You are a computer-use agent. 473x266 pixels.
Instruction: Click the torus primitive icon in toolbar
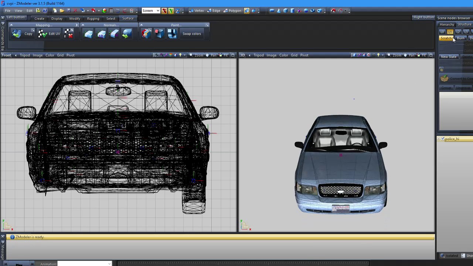click(x=313, y=11)
